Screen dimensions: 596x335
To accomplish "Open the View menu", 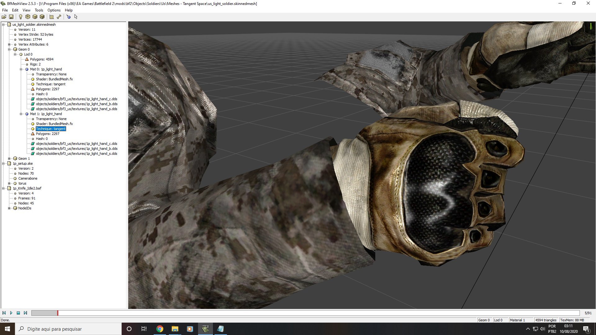I will click(26, 10).
